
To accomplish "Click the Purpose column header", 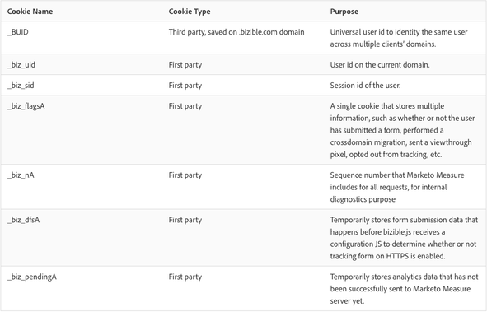I will 344,12.
